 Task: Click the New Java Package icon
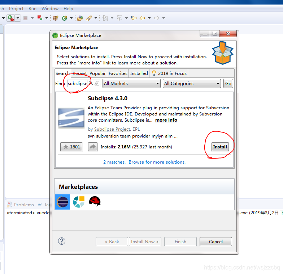(56, 18)
